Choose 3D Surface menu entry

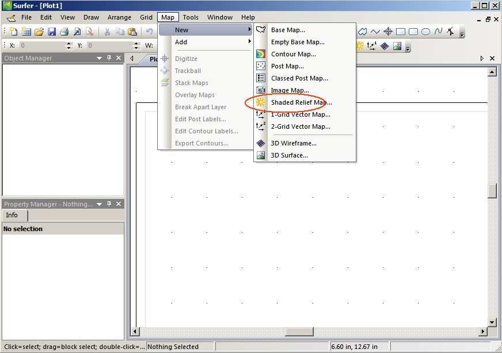pos(305,155)
